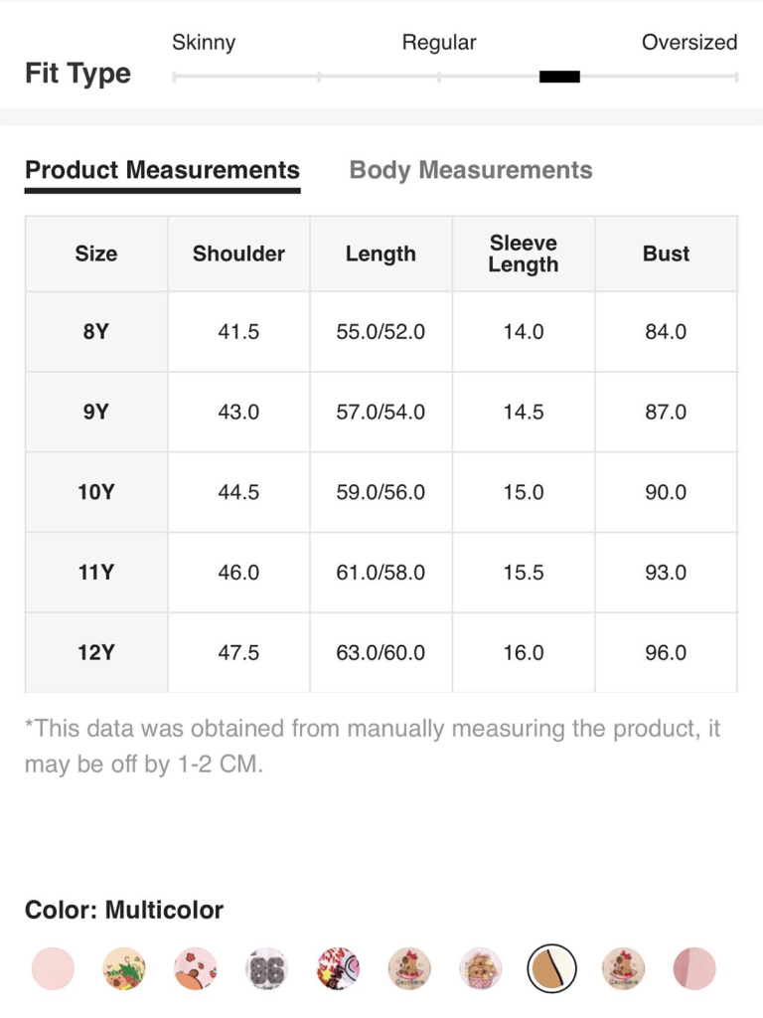Image resolution: width=763 pixels, height=1018 pixels.
Task: Click the green banner below the table
Action: point(381,842)
